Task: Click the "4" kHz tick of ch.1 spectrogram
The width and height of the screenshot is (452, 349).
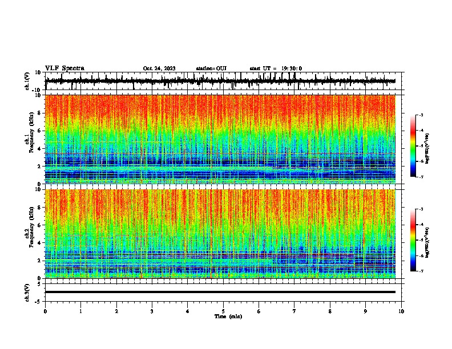Action: coord(39,149)
